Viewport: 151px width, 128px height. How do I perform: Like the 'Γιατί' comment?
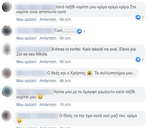26,38
